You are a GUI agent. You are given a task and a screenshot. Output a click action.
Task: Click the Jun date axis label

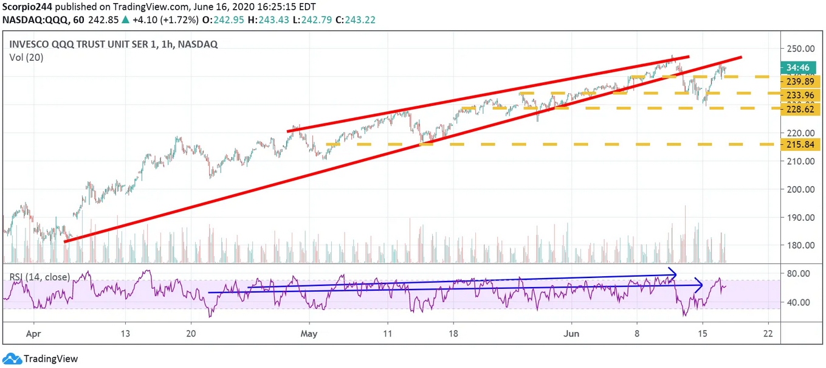[x=572, y=334]
